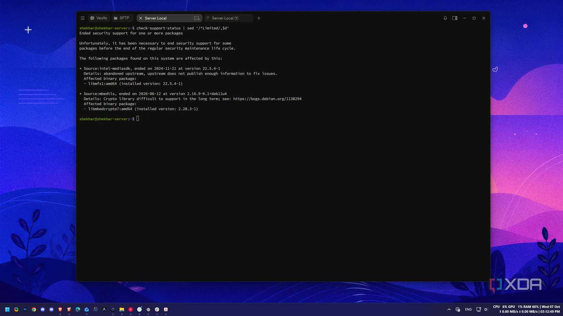Viewport: 563px width, 316px height.
Task: Open Outlook mail from the taskbar
Action: (87, 310)
